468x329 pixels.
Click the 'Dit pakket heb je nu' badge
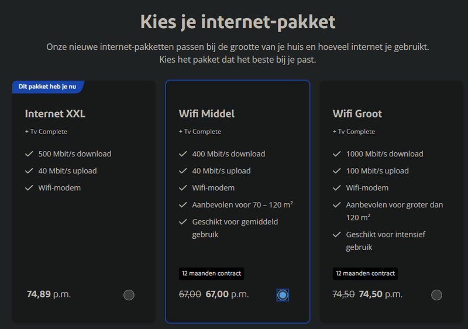click(x=48, y=87)
